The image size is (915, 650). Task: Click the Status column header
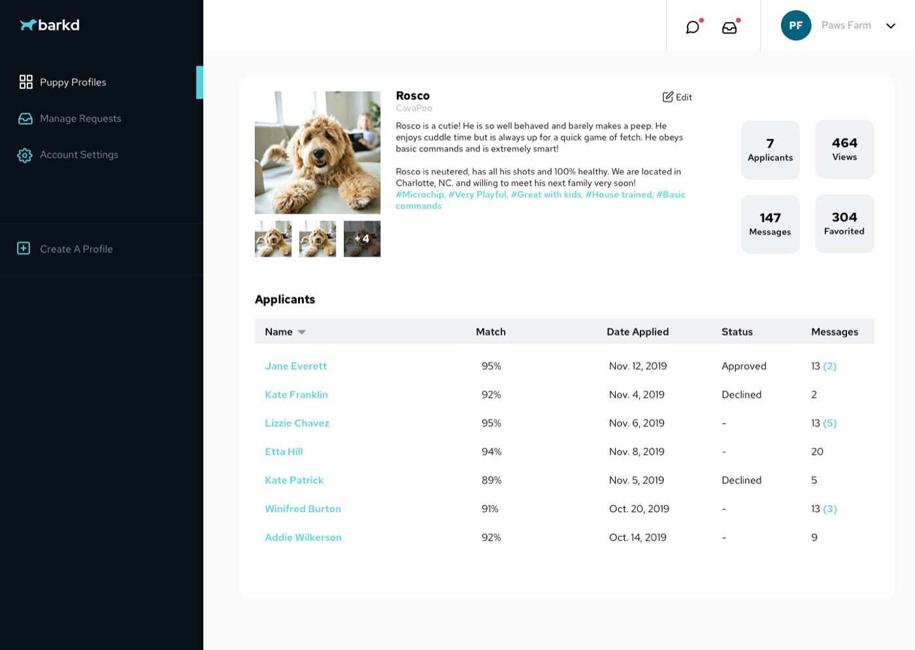pyautogui.click(x=737, y=332)
